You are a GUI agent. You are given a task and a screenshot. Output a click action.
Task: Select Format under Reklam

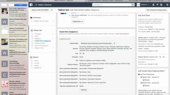[37, 63]
